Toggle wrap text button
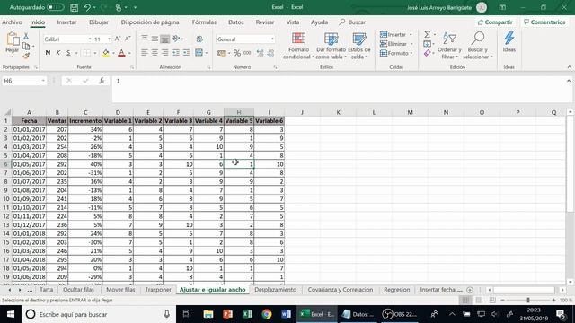The image size is (575, 323). [x=199, y=39]
